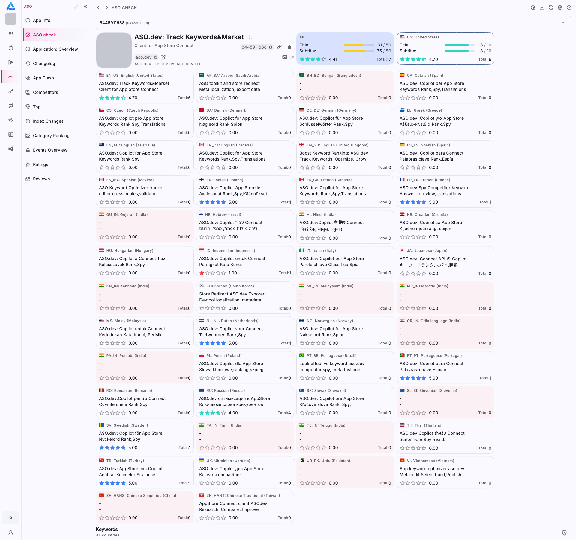Click the Apple icon in the left rail
The width and height of the screenshot is (576, 540).
11,48
